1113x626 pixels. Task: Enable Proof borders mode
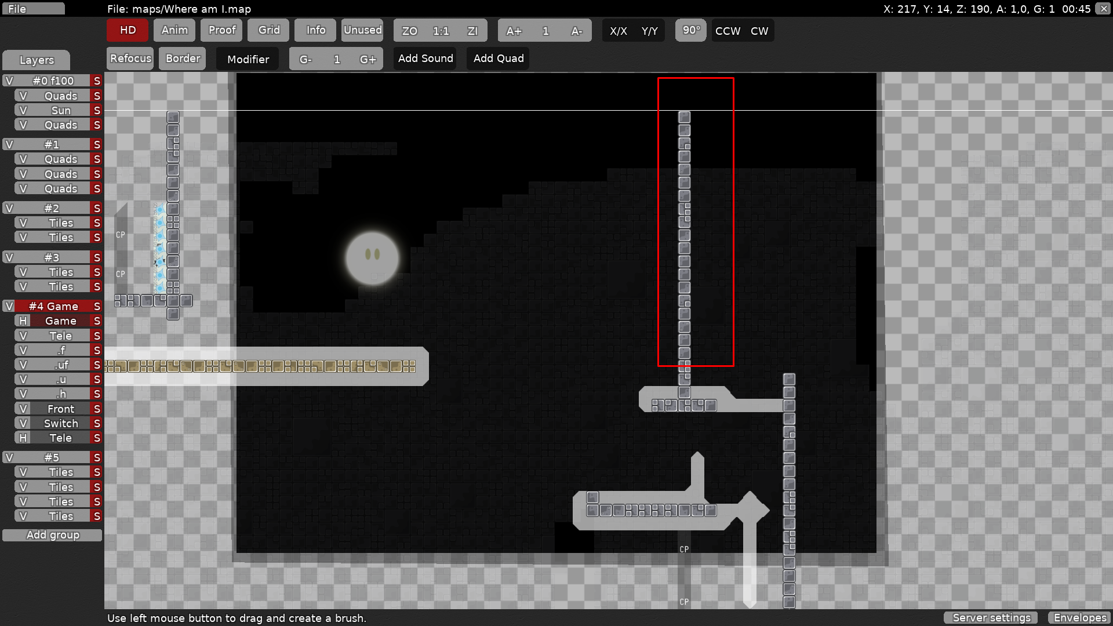221,30
